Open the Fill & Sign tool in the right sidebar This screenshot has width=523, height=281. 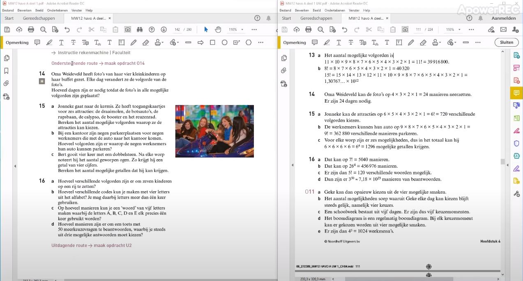[516, 169]
